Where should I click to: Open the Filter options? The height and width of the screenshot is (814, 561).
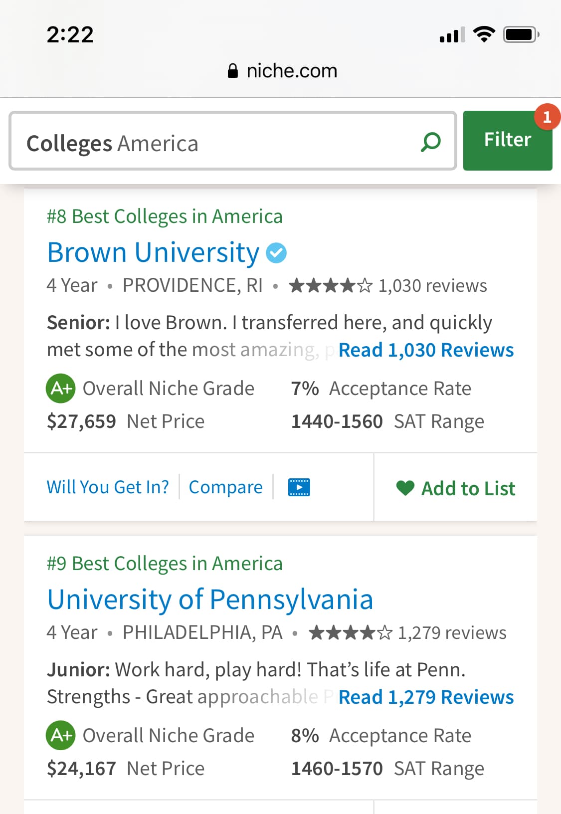pyautogui.click(x=507, y=140)
